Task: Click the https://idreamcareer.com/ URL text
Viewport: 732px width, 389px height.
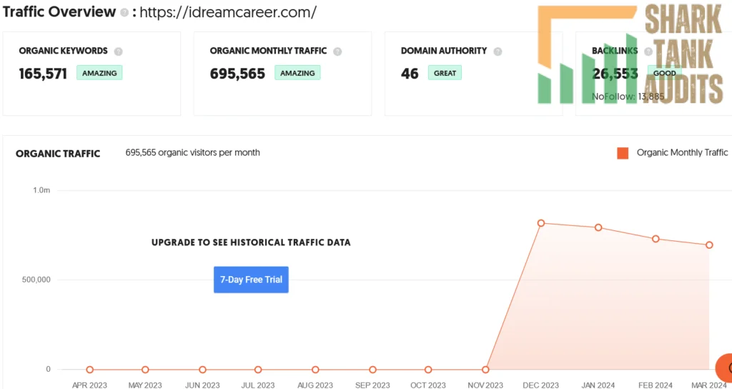Action: [228, 13]
